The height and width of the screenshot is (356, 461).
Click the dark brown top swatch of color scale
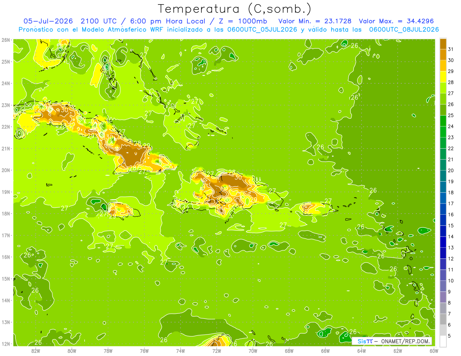[x=443, y=44]
